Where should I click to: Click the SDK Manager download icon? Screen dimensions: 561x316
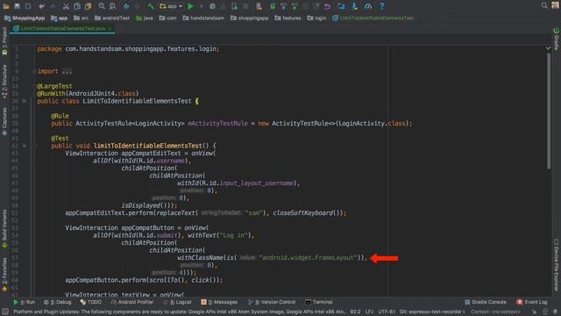point(354,6)
